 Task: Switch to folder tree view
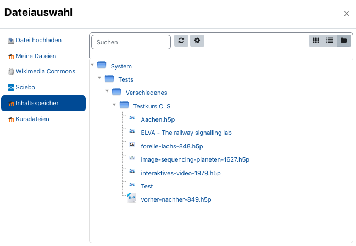(344, 41)
